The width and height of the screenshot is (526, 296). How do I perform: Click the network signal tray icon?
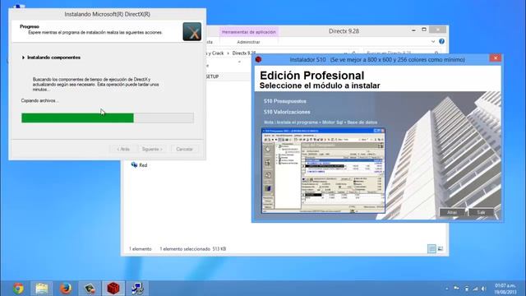[475, 289]
